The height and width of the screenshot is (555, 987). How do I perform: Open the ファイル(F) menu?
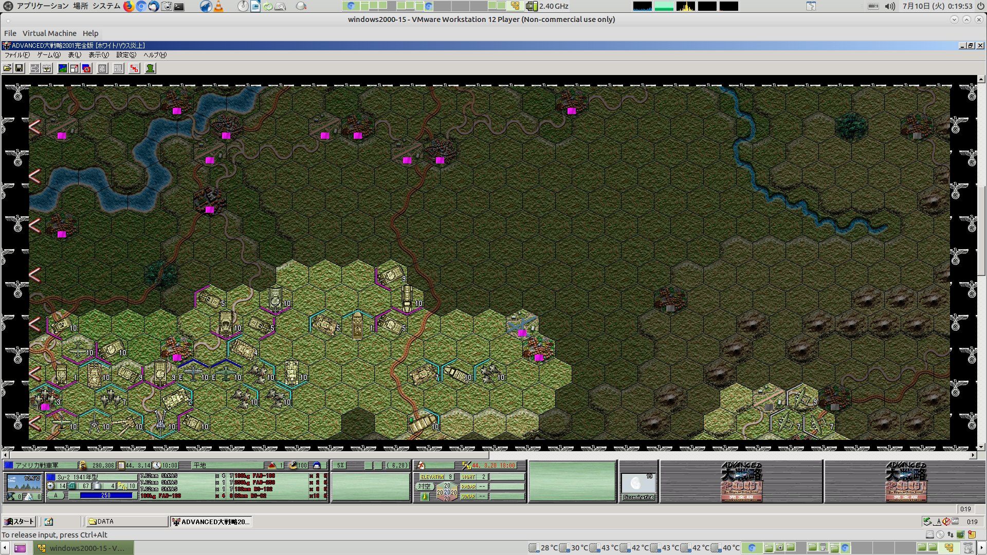(17, 55)
